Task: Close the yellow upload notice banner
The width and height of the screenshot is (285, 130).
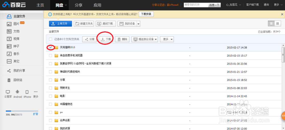Action: coord(282,14)
